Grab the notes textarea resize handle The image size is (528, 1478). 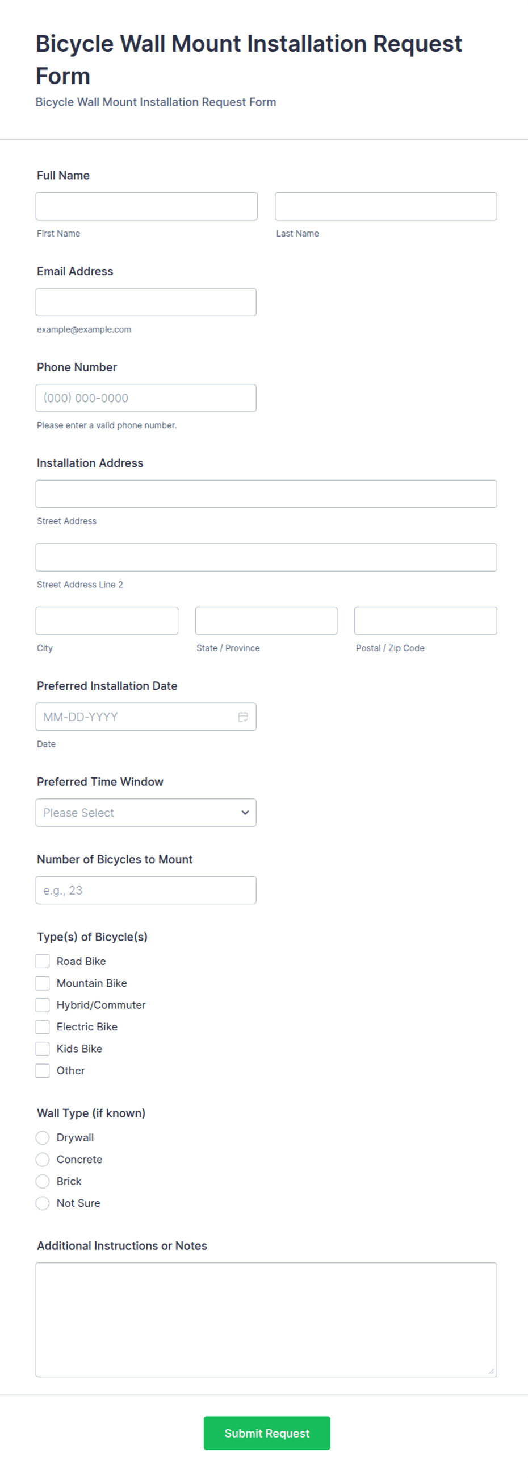[491, 1371]
